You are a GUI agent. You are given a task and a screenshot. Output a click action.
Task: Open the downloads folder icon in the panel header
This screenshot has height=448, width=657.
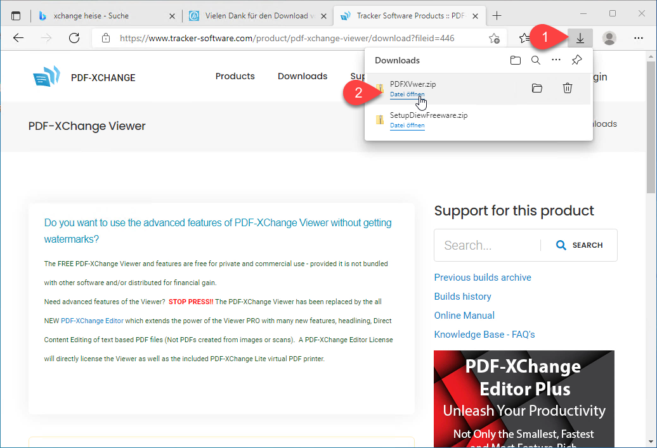coord(516,61)
